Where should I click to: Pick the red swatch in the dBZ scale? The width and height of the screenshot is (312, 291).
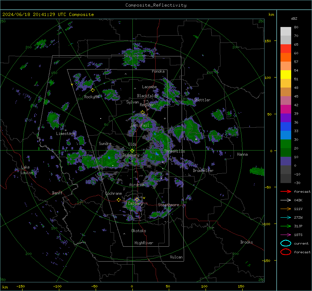[286, 49]
